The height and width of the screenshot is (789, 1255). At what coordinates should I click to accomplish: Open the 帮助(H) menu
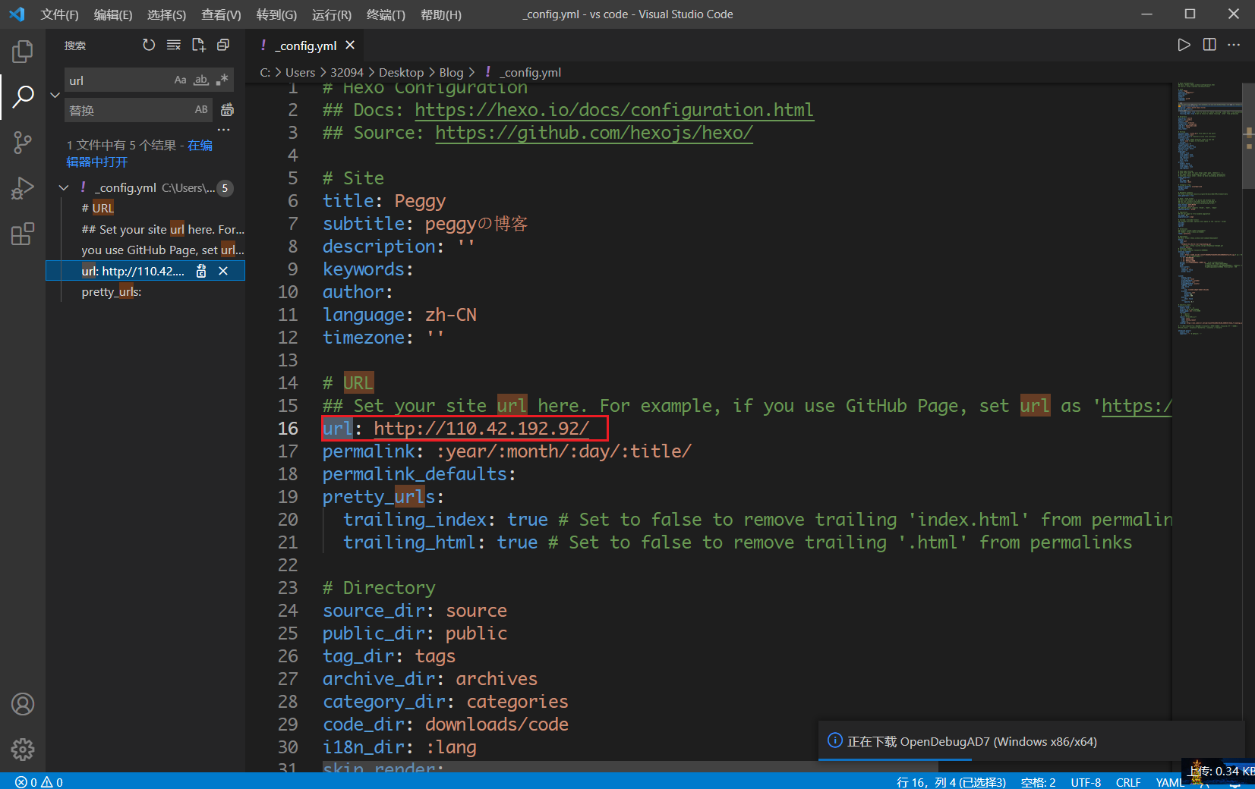tap(441, 14)
